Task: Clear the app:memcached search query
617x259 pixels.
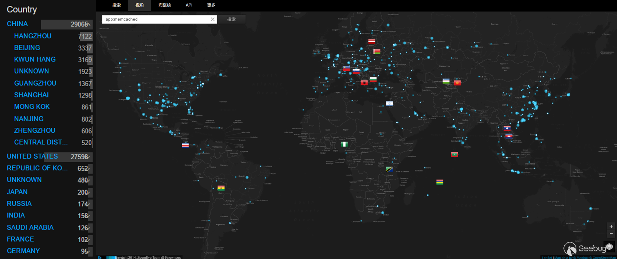Action: 213,19
